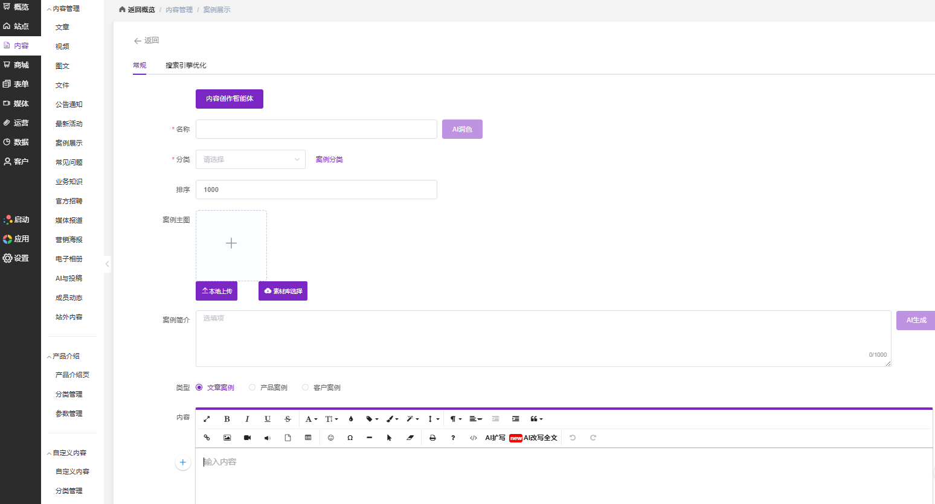Open 营销海报 in the content menu
Image resolution: width=935 pixels, height=504 pixels.
pos(69,240)
